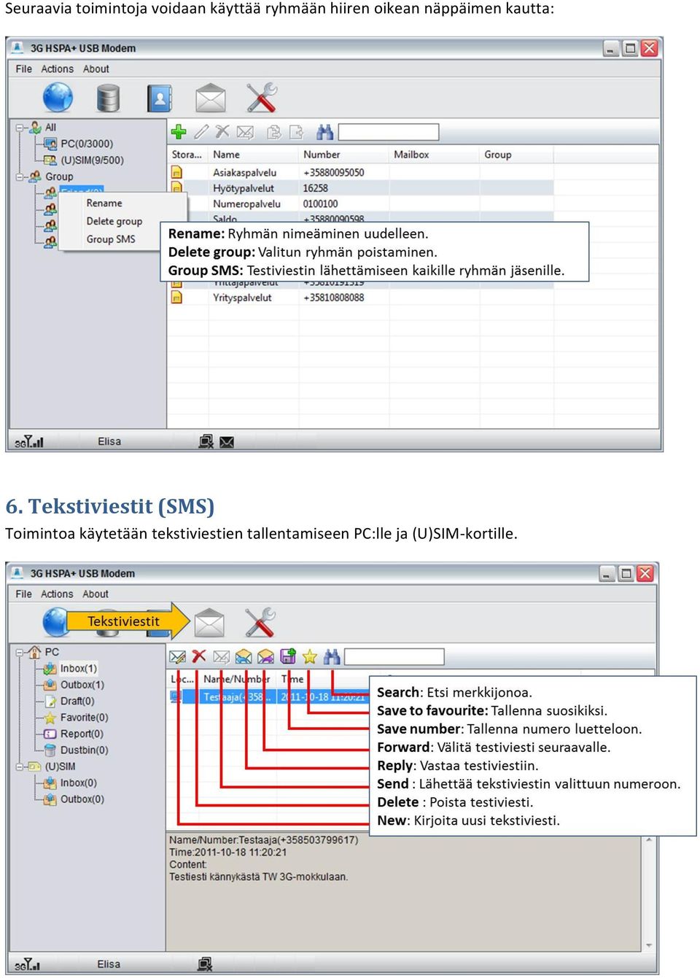Collapse the PC node in SMS tree

[20, 652]
